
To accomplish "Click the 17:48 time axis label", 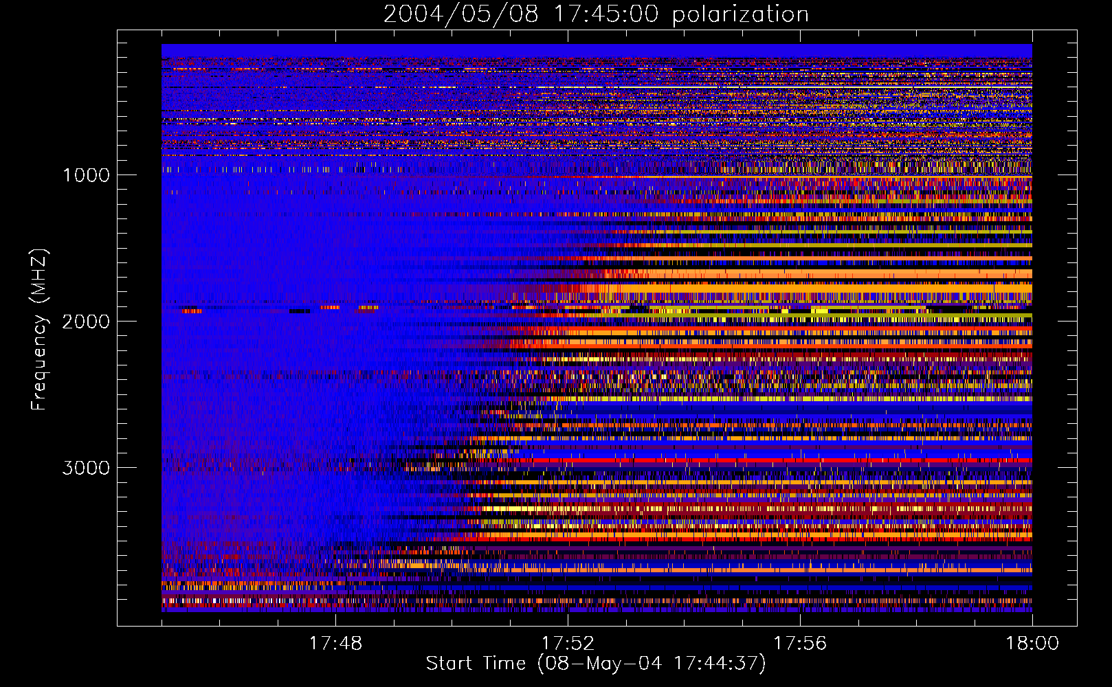I will [335, 644].
